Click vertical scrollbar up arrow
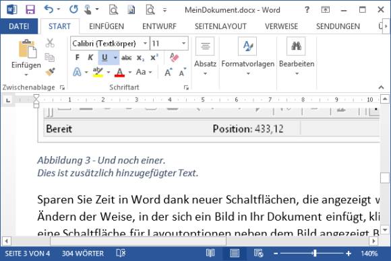Viewport: 391px width, 261px height. [x=385, y=99]
